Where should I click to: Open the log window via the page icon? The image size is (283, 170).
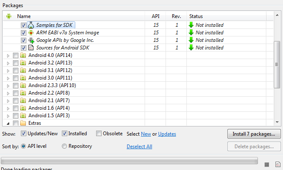pos(278,165)
